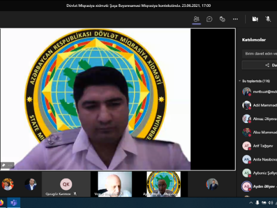Click Almaz Əliyeva's photo avatar
This screenshot has width=277, height=208.
click(246, 119)
